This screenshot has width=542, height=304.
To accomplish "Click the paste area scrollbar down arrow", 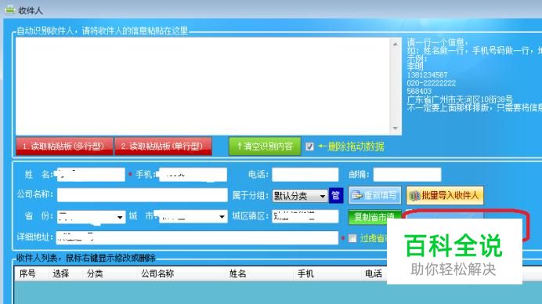I will [395, 128].
